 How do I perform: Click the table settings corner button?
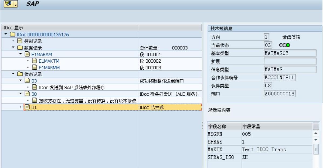point(316,126)
